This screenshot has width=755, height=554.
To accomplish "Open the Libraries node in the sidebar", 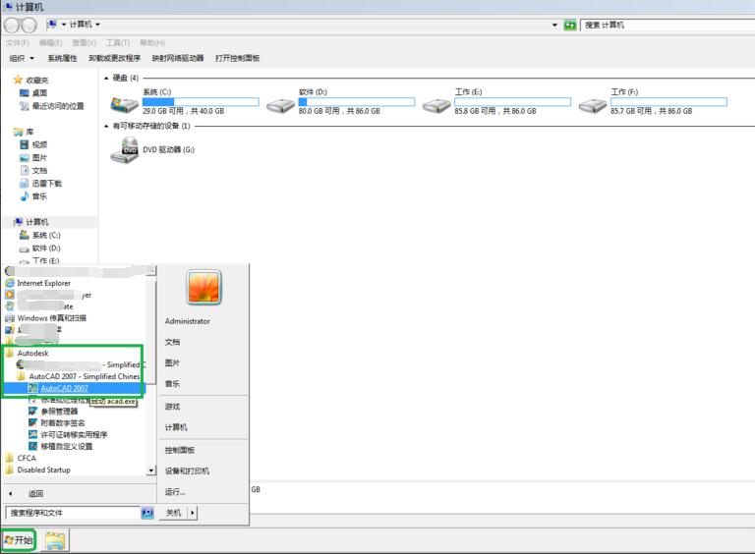I will pyautogui.click(x=24, y=132).
